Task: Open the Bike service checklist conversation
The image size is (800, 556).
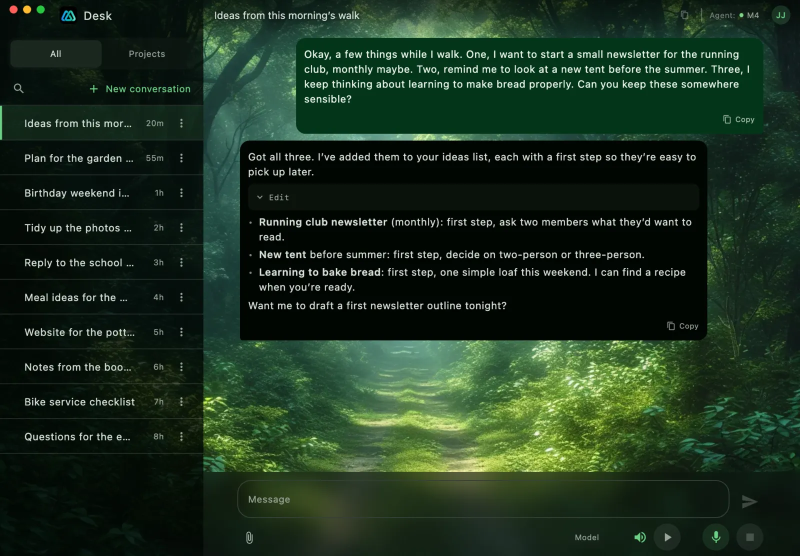Action: point(101,401)
